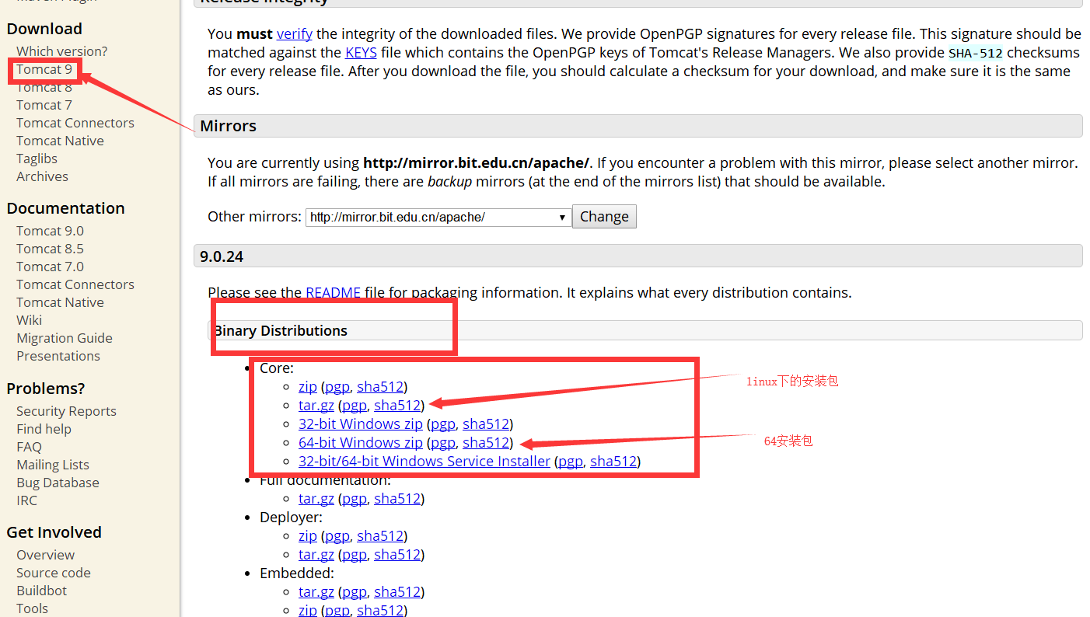This screenshot has height=617, width=1090.
Task: Open pgp signature for the 32-bit Windows zip
Action: click(443, 424)
